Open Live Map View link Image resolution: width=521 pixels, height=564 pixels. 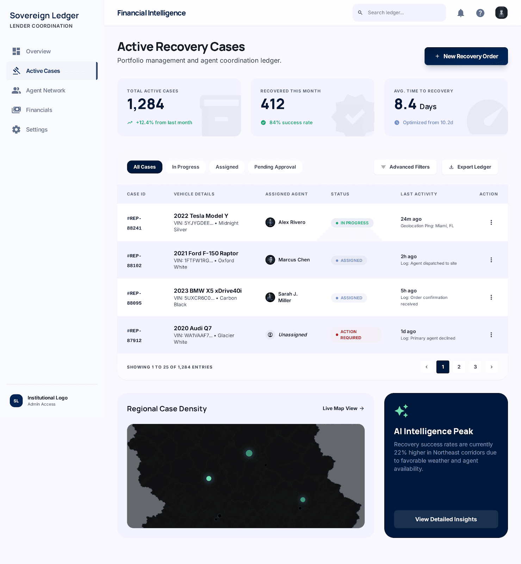coord(343,409)
